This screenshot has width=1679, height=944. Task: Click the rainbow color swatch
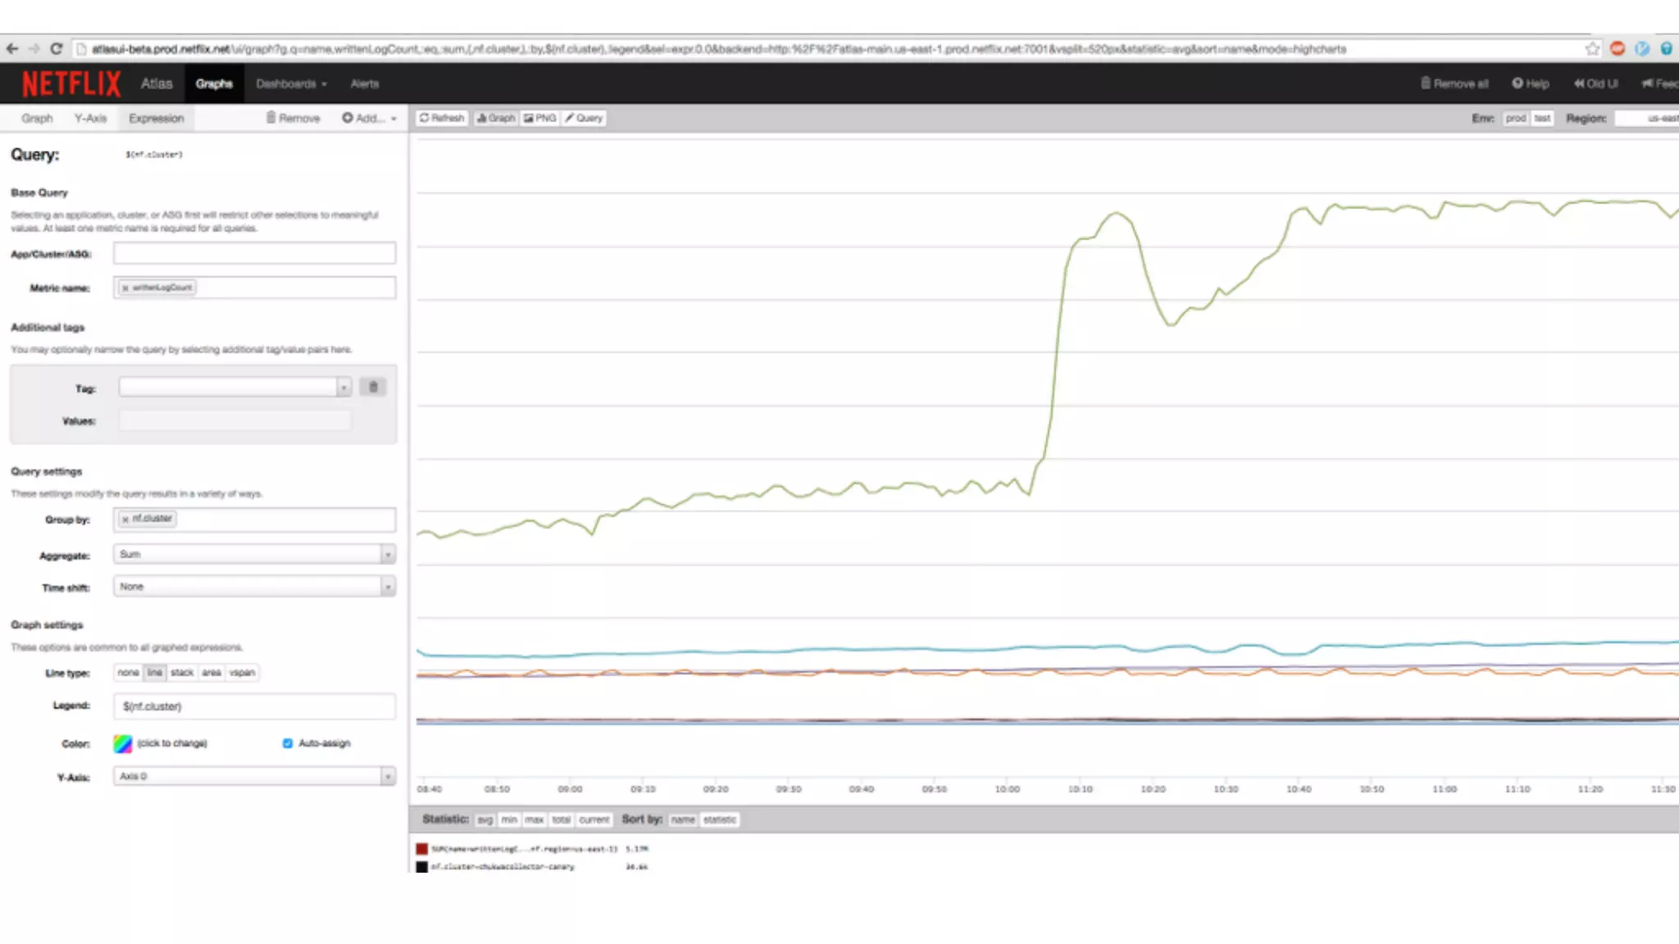click(122, 744)
